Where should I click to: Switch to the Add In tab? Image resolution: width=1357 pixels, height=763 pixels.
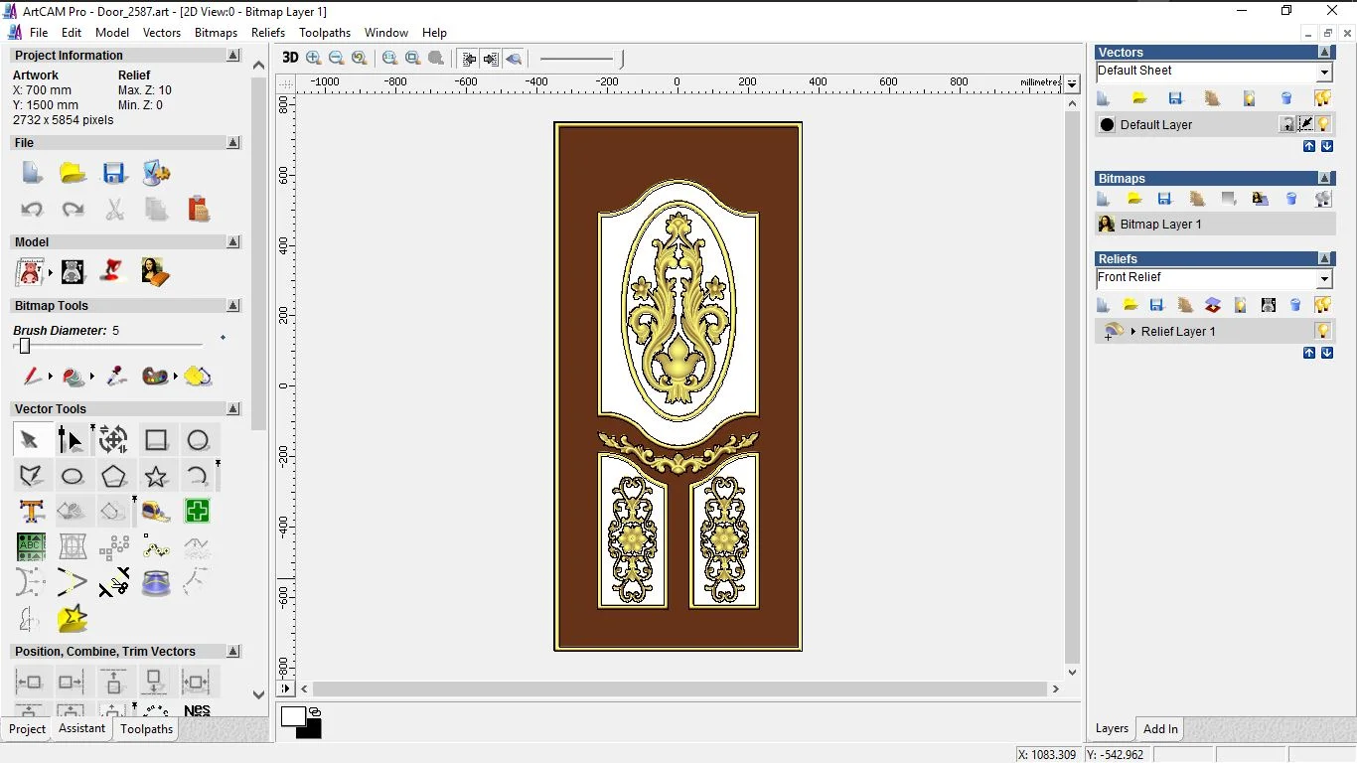[x=1159, y=728]
